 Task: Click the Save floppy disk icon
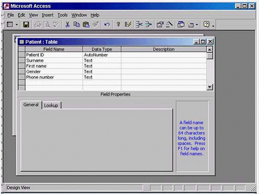pos(26,24)
